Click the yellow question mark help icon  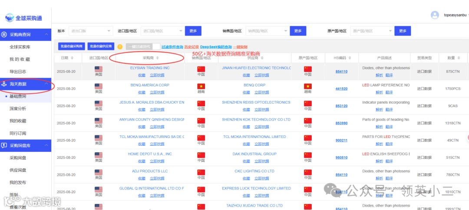tap(120, 46)
